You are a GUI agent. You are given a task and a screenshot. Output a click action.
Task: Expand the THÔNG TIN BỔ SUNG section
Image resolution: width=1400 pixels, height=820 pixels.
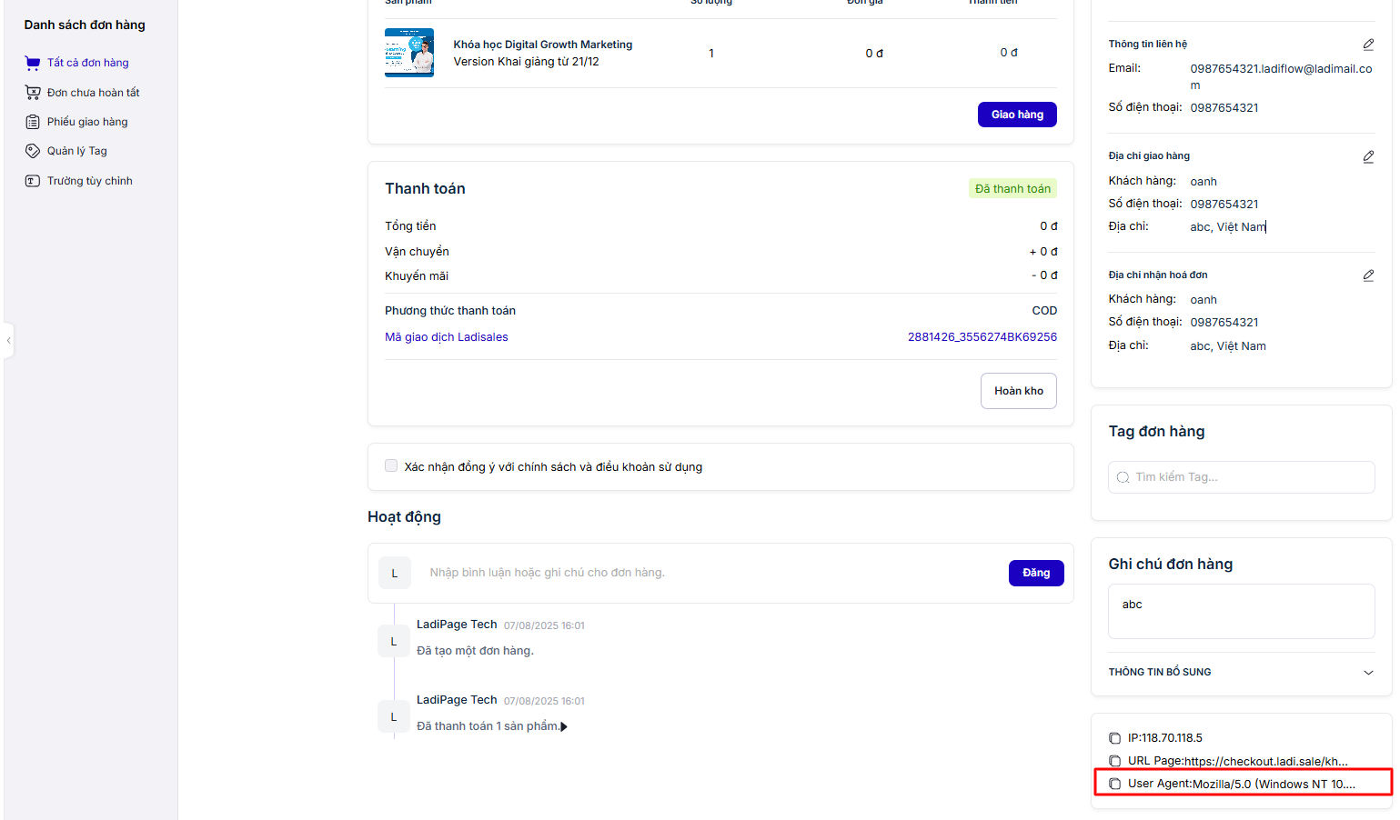click(1367, 673)
